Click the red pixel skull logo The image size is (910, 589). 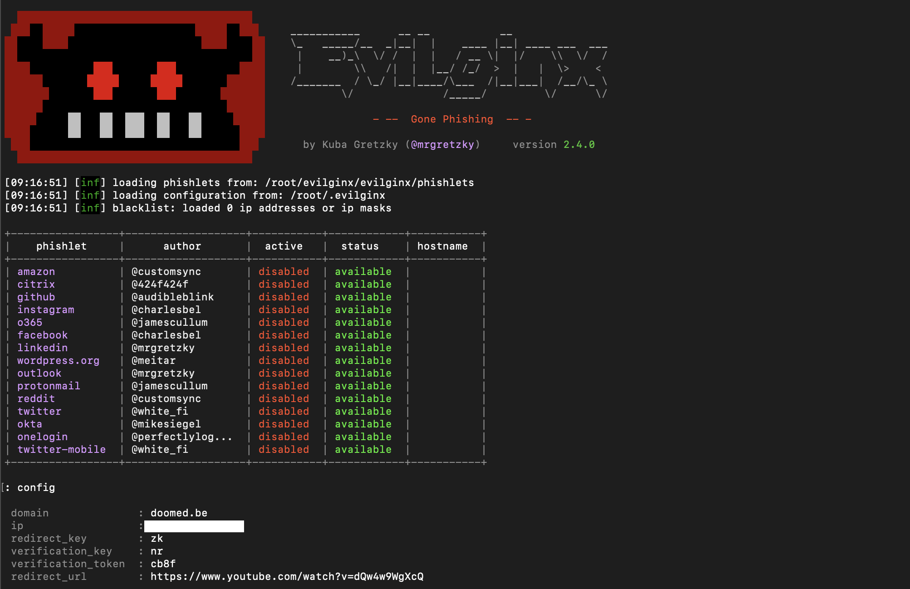[134, 87]
